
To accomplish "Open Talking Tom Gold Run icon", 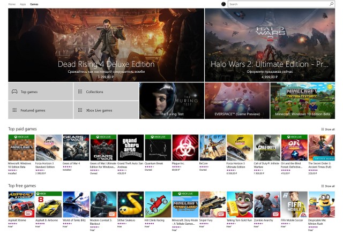I will click(x=240, y=204).
